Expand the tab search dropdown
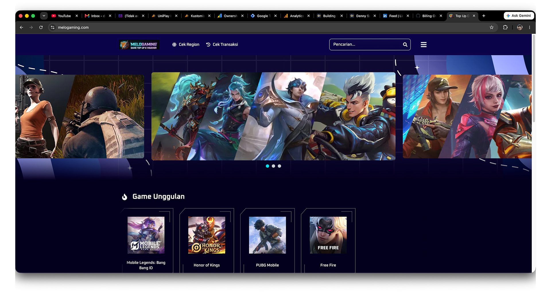551x293 pixels. coord(44,16)
